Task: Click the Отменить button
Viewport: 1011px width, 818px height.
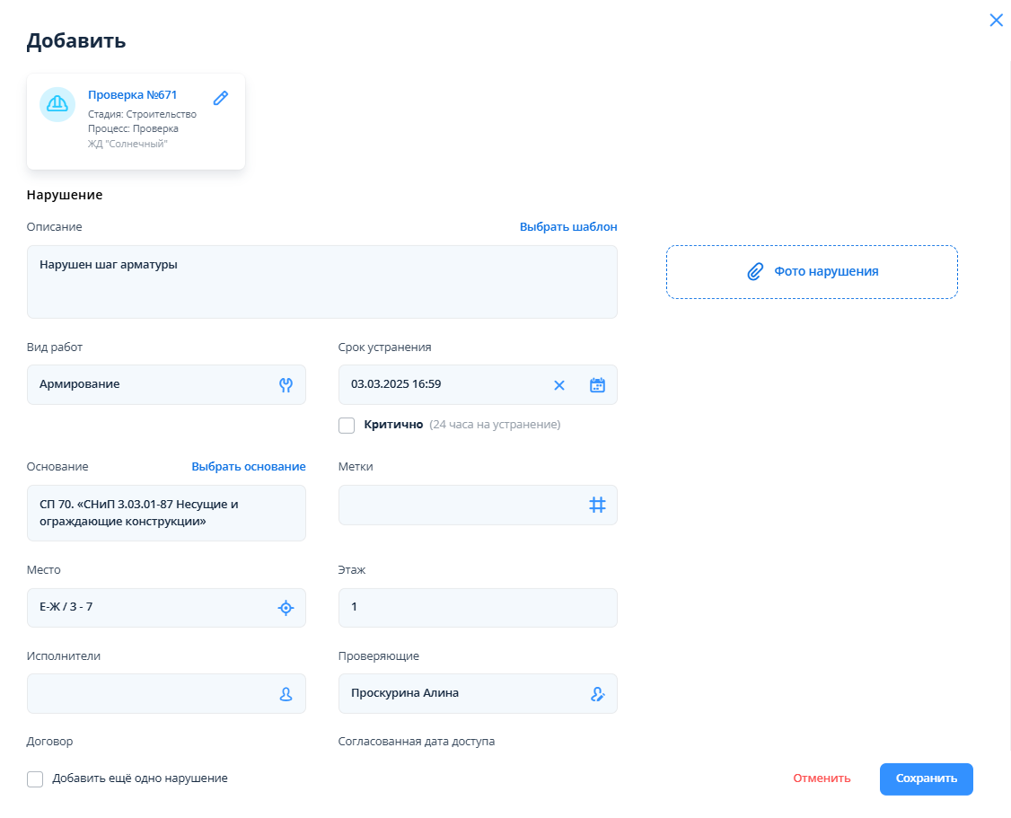Action: pyautogui.click(x=822, y=778)
